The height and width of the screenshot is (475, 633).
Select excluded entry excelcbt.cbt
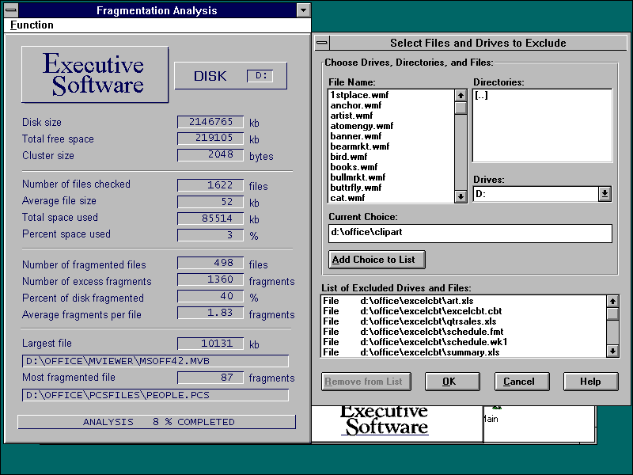463,311
